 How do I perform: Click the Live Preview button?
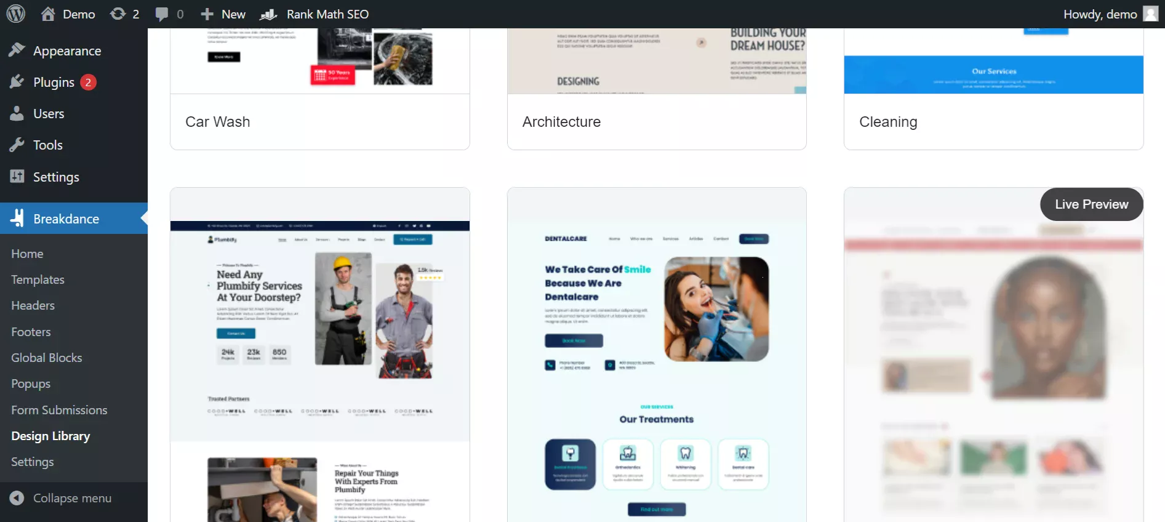[1091, 204]
